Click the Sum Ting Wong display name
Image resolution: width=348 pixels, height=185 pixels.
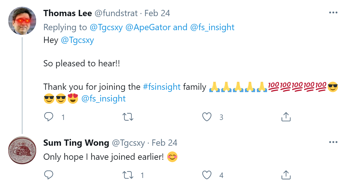[x=76, y=143]
